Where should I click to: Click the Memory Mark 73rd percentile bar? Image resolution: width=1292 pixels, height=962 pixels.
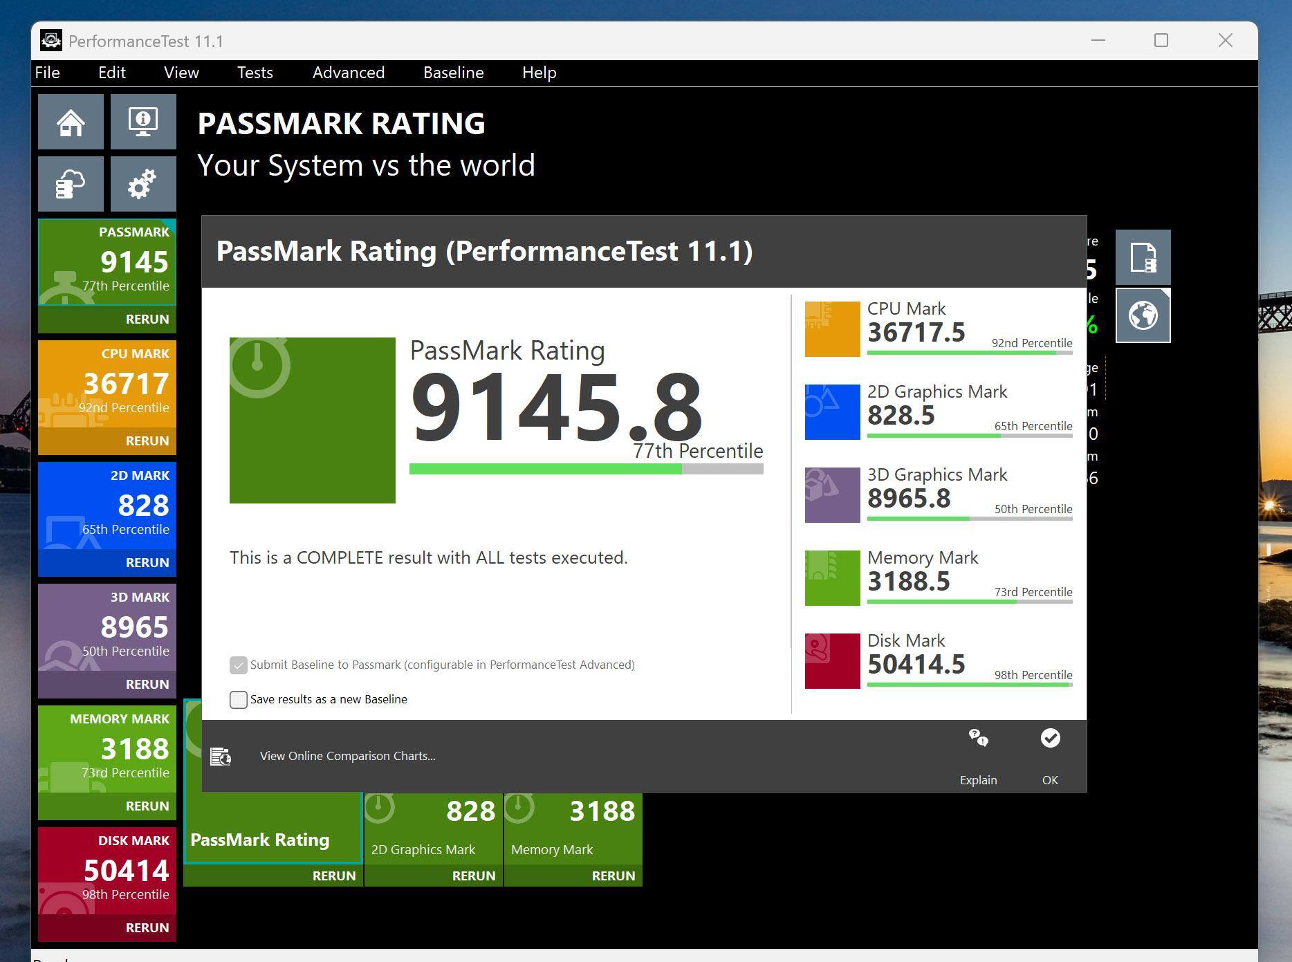click(970, 602)
